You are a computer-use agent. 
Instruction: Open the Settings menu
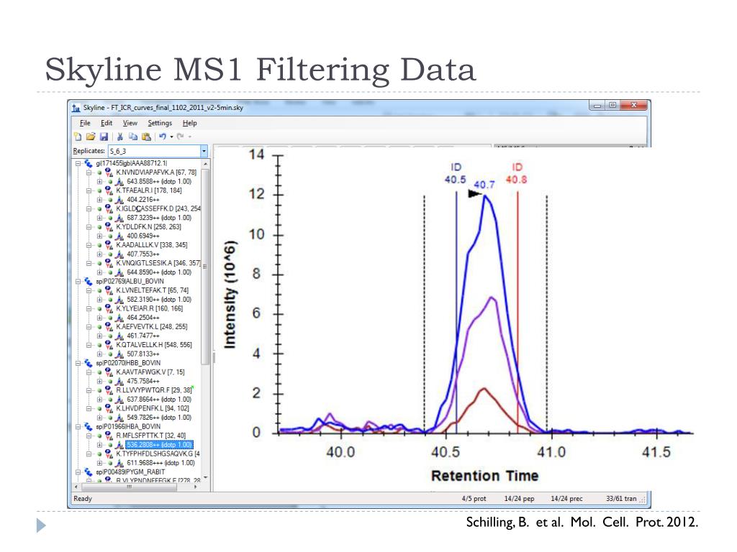[160, 123]
